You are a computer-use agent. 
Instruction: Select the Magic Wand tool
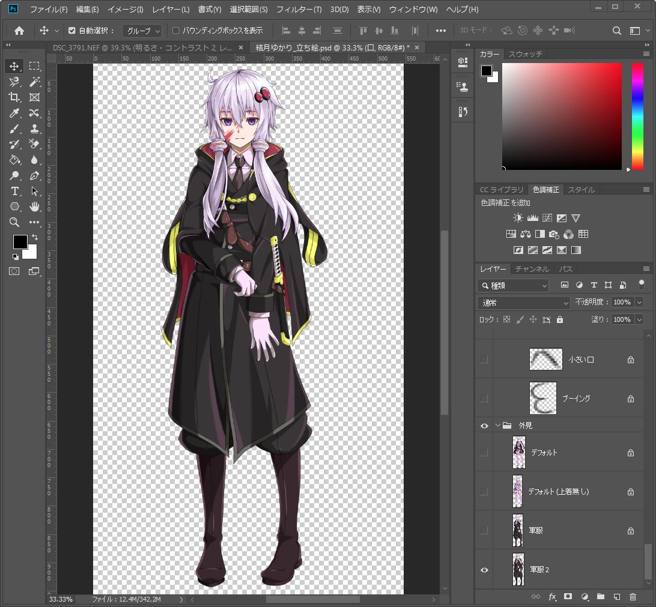click(x=34, y=82)
